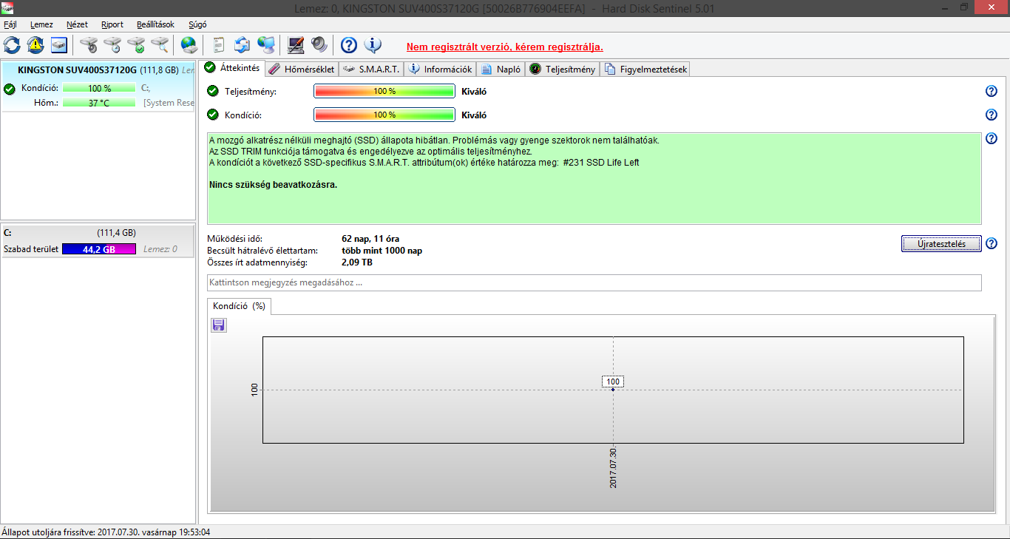Switch to the Teljesítmény tab
This screenshot has width=1010, height=539.
tap(562, 70)
